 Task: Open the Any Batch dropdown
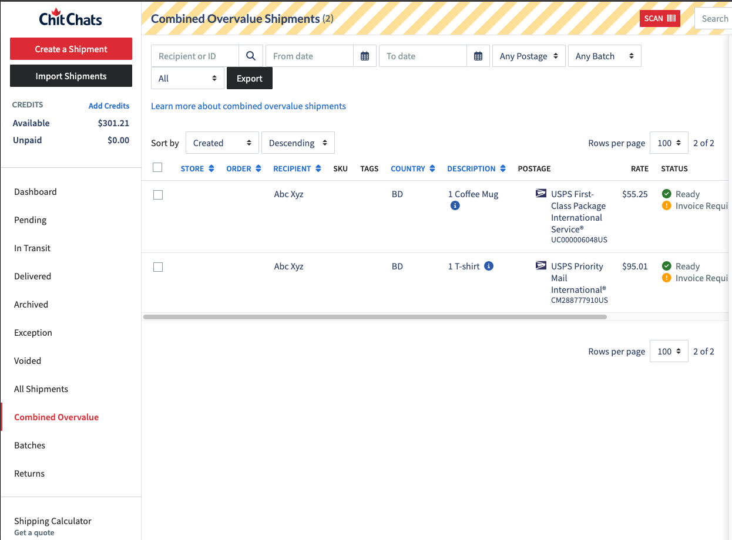point(605,56)
